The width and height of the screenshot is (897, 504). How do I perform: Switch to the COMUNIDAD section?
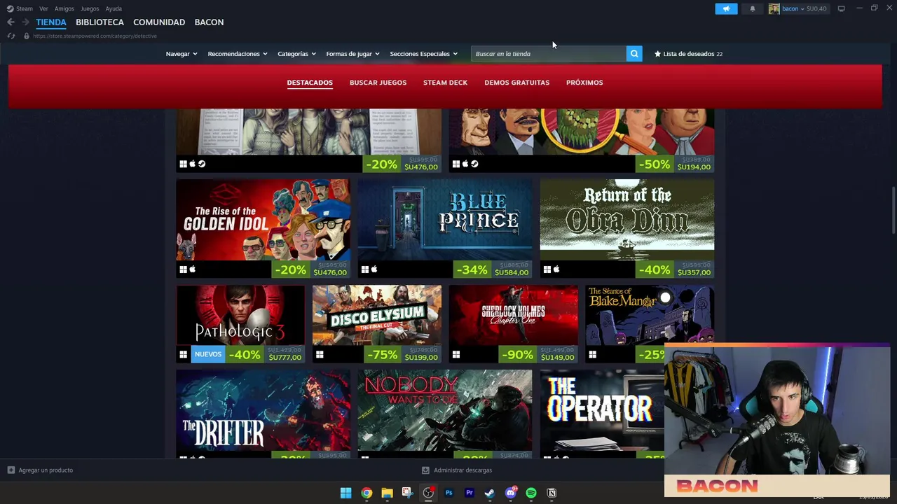[x=159, y=22]
